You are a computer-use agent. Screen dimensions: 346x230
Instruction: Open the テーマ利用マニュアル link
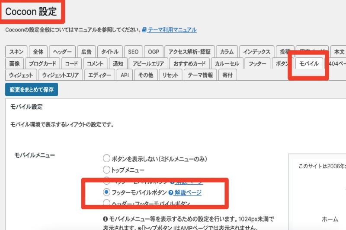(x=172, y=30)
